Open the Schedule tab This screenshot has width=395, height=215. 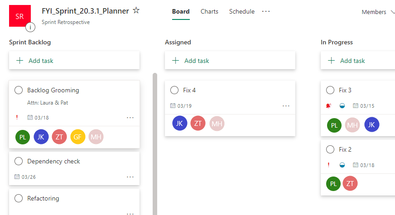point(242,12)
